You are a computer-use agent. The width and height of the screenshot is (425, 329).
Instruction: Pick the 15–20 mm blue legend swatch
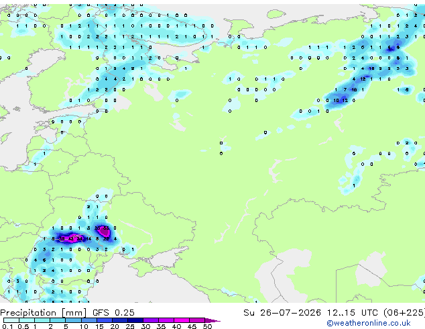coord(105,320)
